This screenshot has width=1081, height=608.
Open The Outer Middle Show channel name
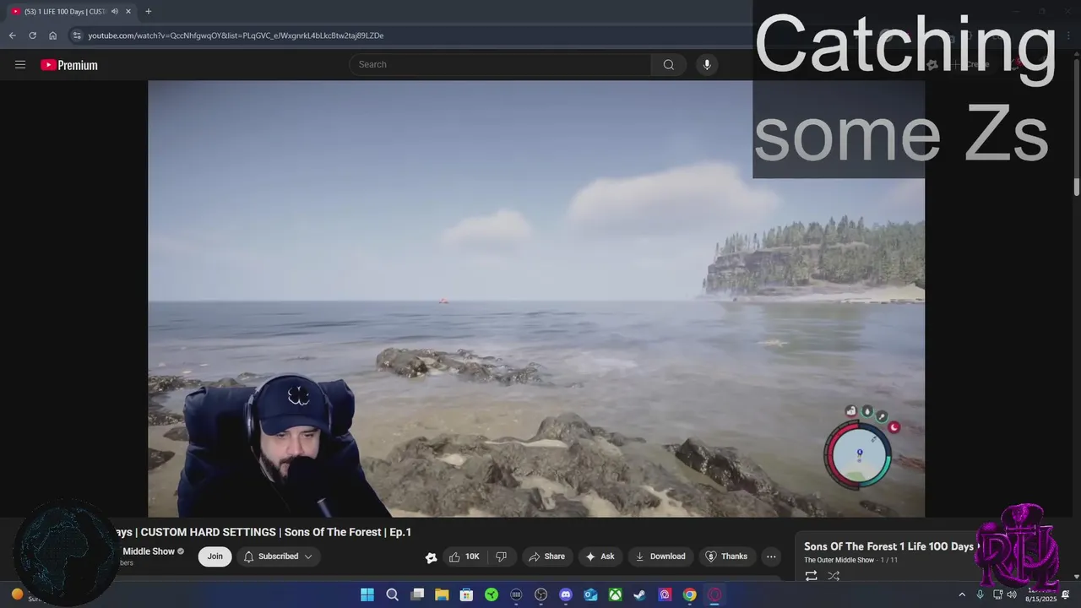coord(149,551)
